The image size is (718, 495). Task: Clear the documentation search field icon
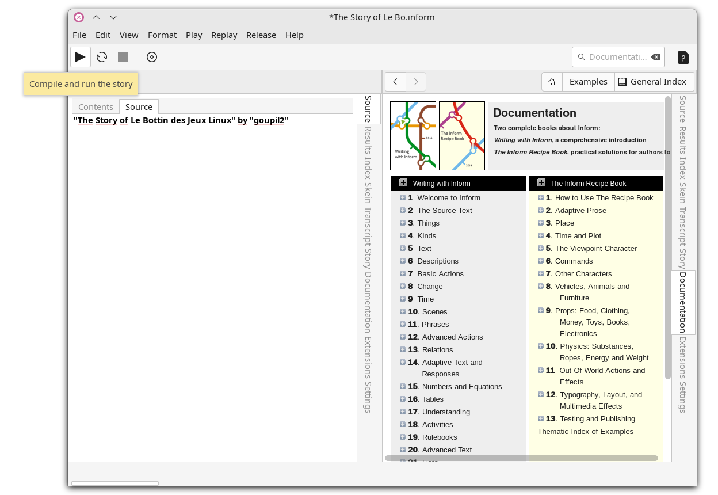click(655, 57)
